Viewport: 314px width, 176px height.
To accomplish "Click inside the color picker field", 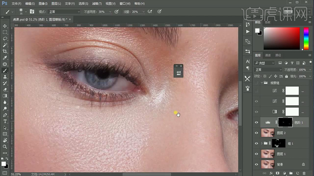I will pyautogui.click(x=282, y=38).
